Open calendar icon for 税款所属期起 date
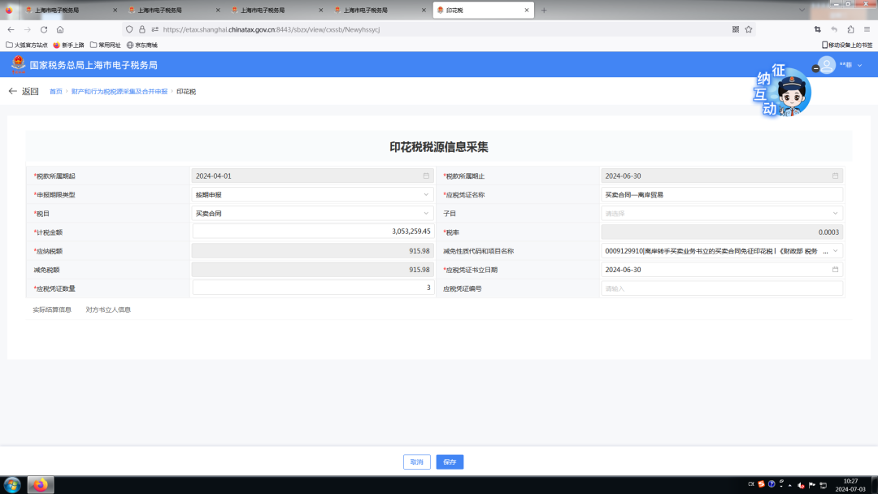The height and width of the screenshot is (494, 878). pyautogui.click(x=426, y=175)
